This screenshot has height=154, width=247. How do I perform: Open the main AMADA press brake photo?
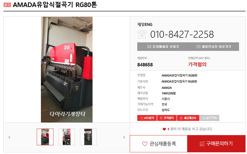point(67,69)
